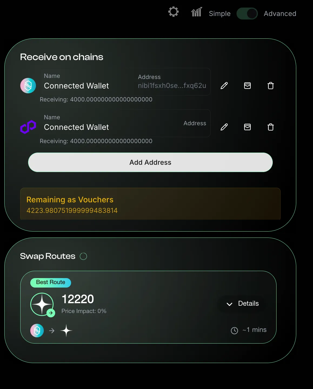Screen dimensions: 313x389
Task: Click the Remaining as Vouchers banner
Action: (x=150, y=204)
